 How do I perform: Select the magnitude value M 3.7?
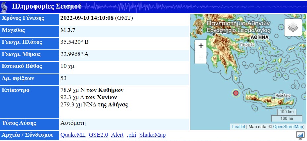tap(68, 30)
